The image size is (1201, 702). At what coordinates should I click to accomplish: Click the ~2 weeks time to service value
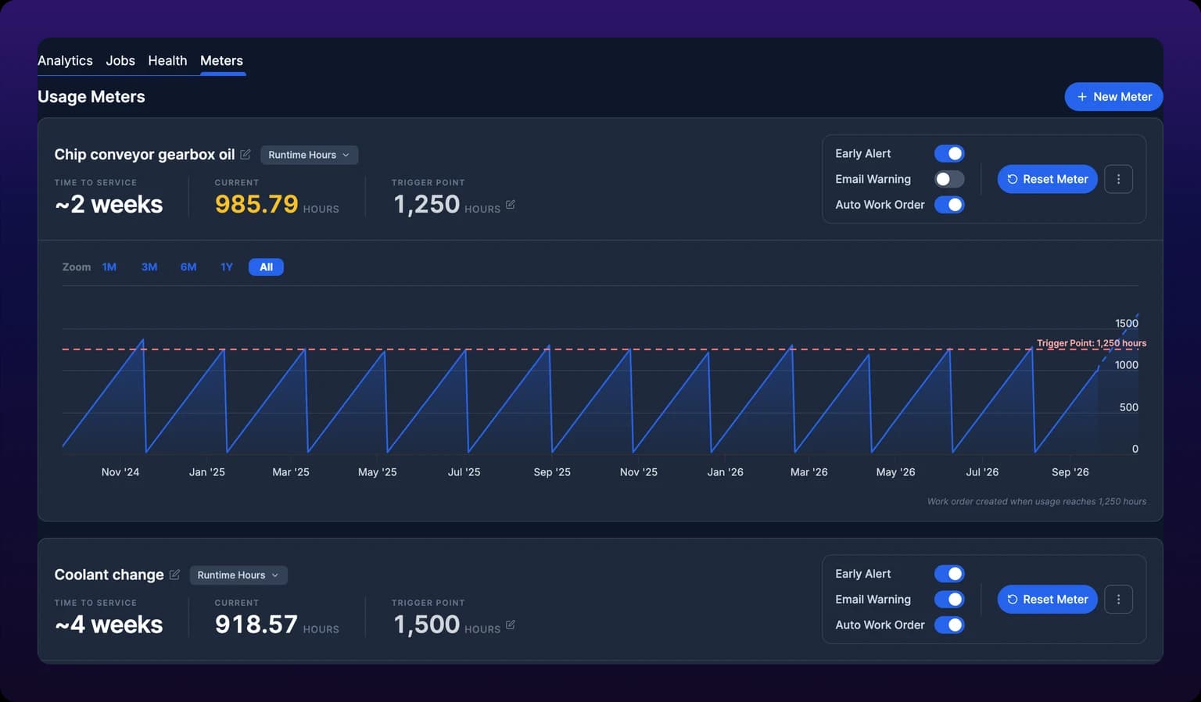pos(109,204)
